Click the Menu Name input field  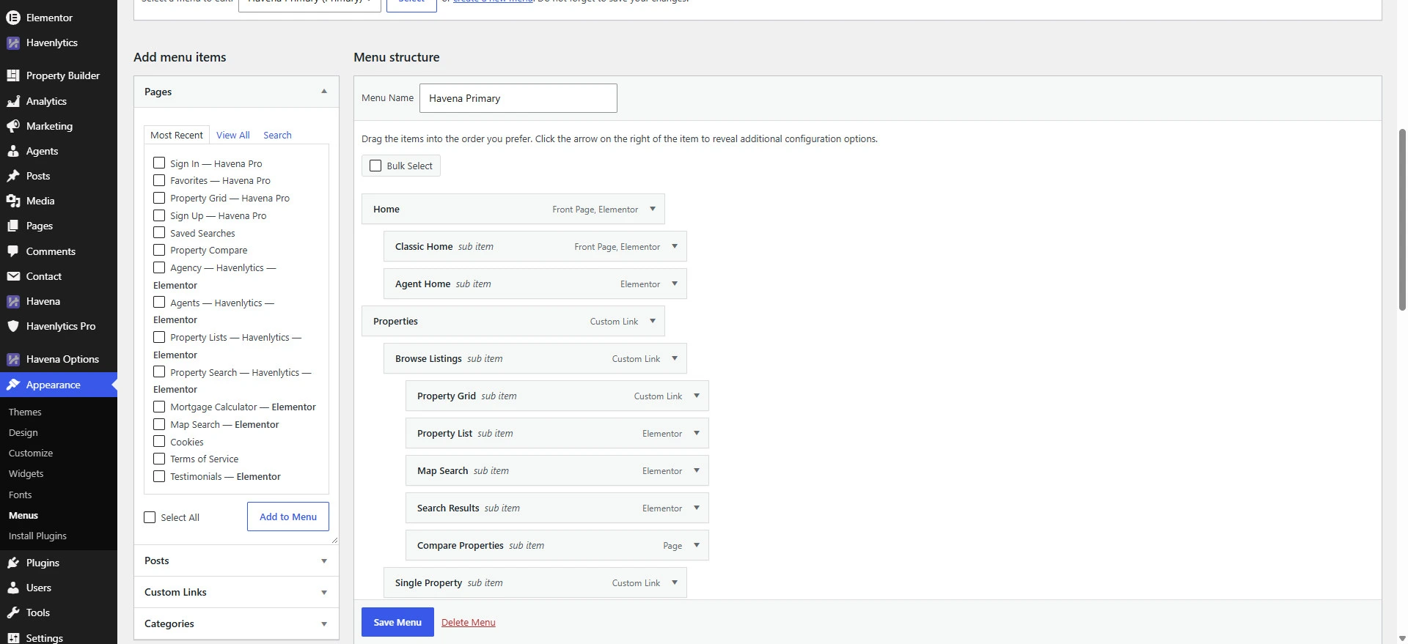518,98
